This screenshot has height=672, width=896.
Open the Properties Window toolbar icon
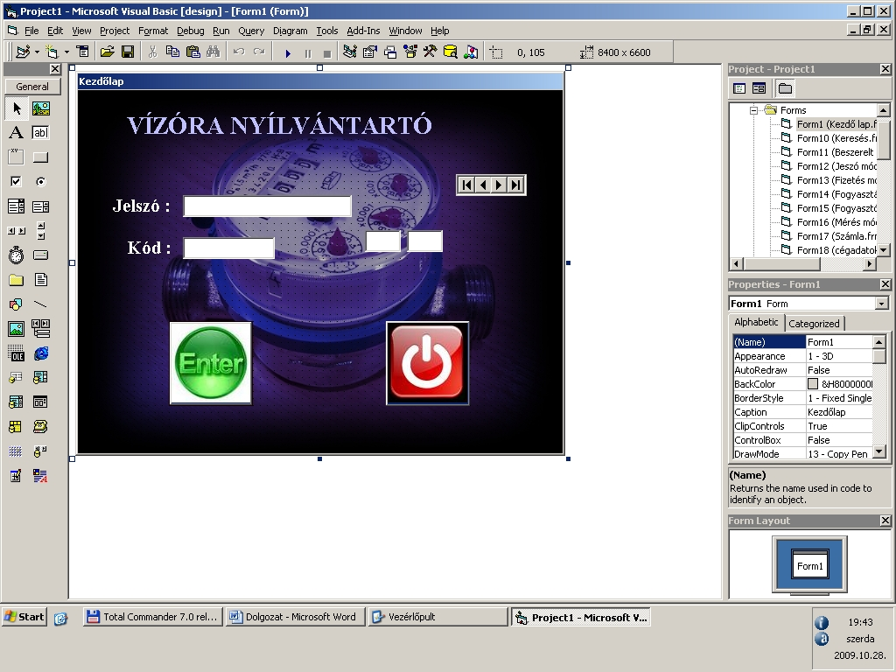(x=370, y=52)
